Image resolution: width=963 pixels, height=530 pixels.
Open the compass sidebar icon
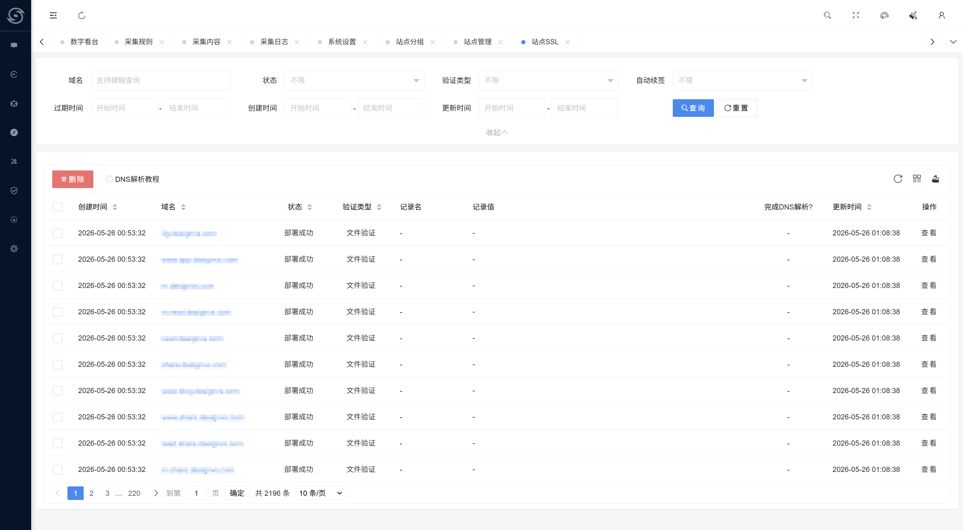[x=14, y=132]
